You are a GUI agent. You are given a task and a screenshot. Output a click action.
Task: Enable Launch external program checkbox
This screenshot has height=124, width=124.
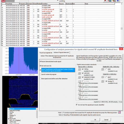(40, 74)
